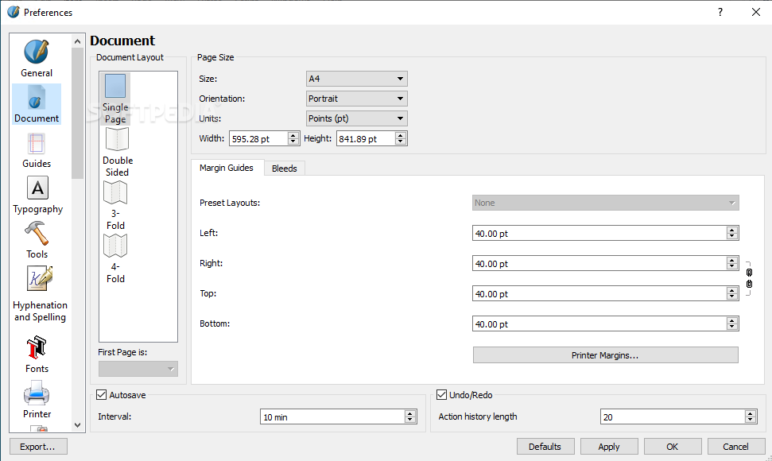Adjust the Action history length spinner
Viewport: 772px width, 461px height.
tap(751, 416)
